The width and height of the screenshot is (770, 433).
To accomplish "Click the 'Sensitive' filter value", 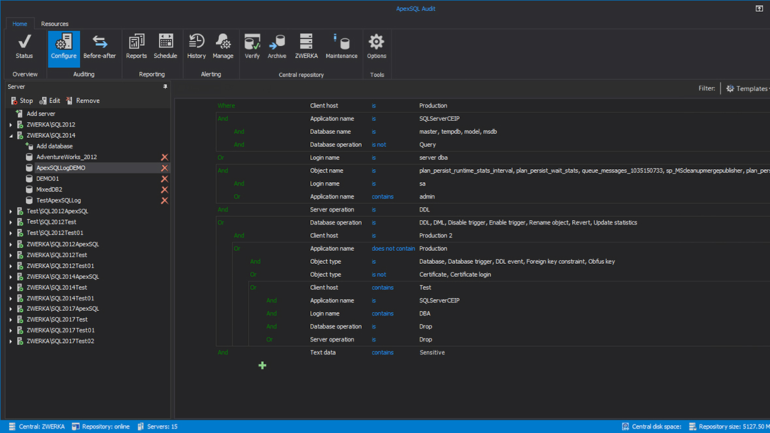I will click(x=432, y=353).
